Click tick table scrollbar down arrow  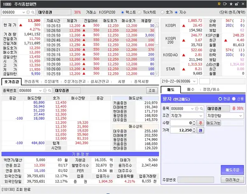(157, 73)
